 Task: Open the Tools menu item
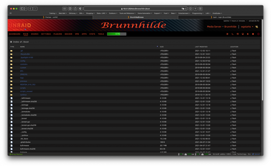coord(101,34)
